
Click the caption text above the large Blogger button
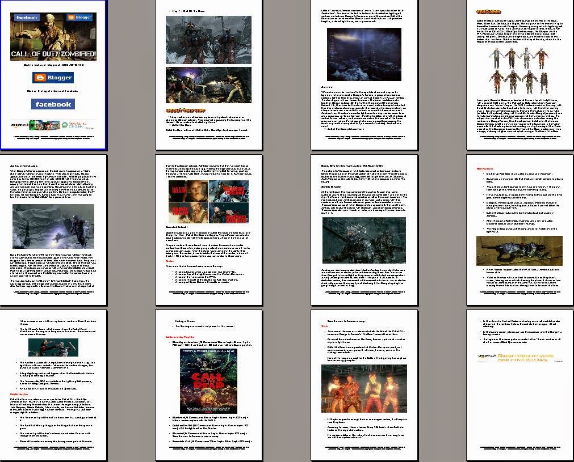tap(53, 65)
